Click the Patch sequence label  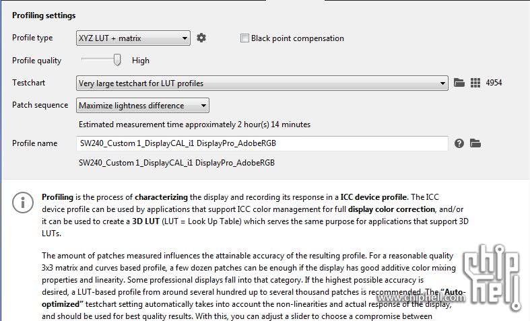[x=40, y=106]
